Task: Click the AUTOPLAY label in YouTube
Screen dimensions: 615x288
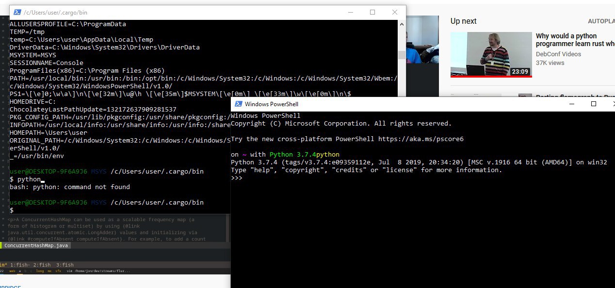Action: click(x=601, y=21)
